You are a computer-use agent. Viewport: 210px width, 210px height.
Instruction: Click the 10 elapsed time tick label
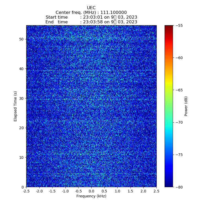[22, 157]
